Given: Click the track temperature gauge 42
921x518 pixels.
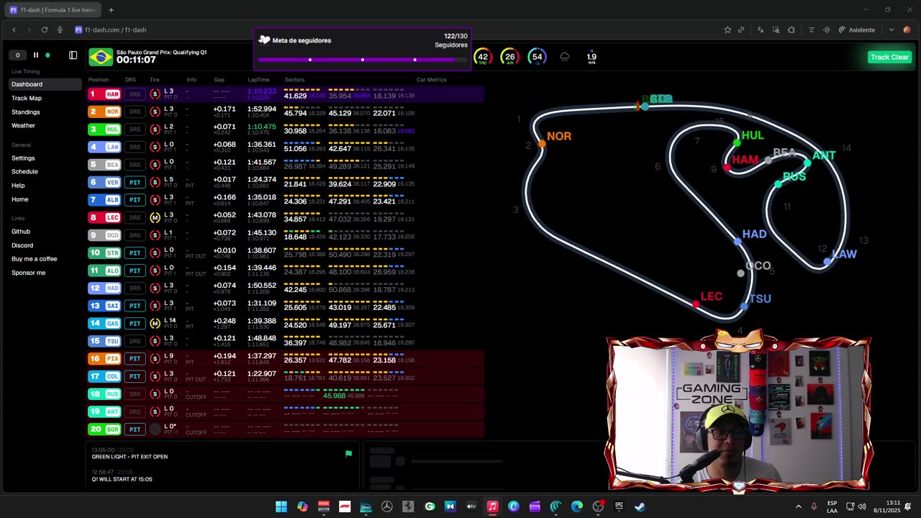Looking at the screenshot, I should pos(483,57).
